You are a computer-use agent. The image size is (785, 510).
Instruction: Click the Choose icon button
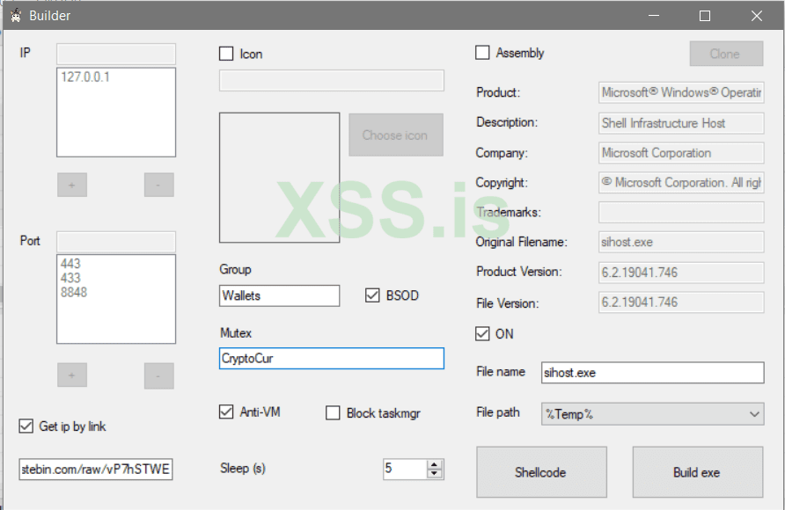(395, 135)
